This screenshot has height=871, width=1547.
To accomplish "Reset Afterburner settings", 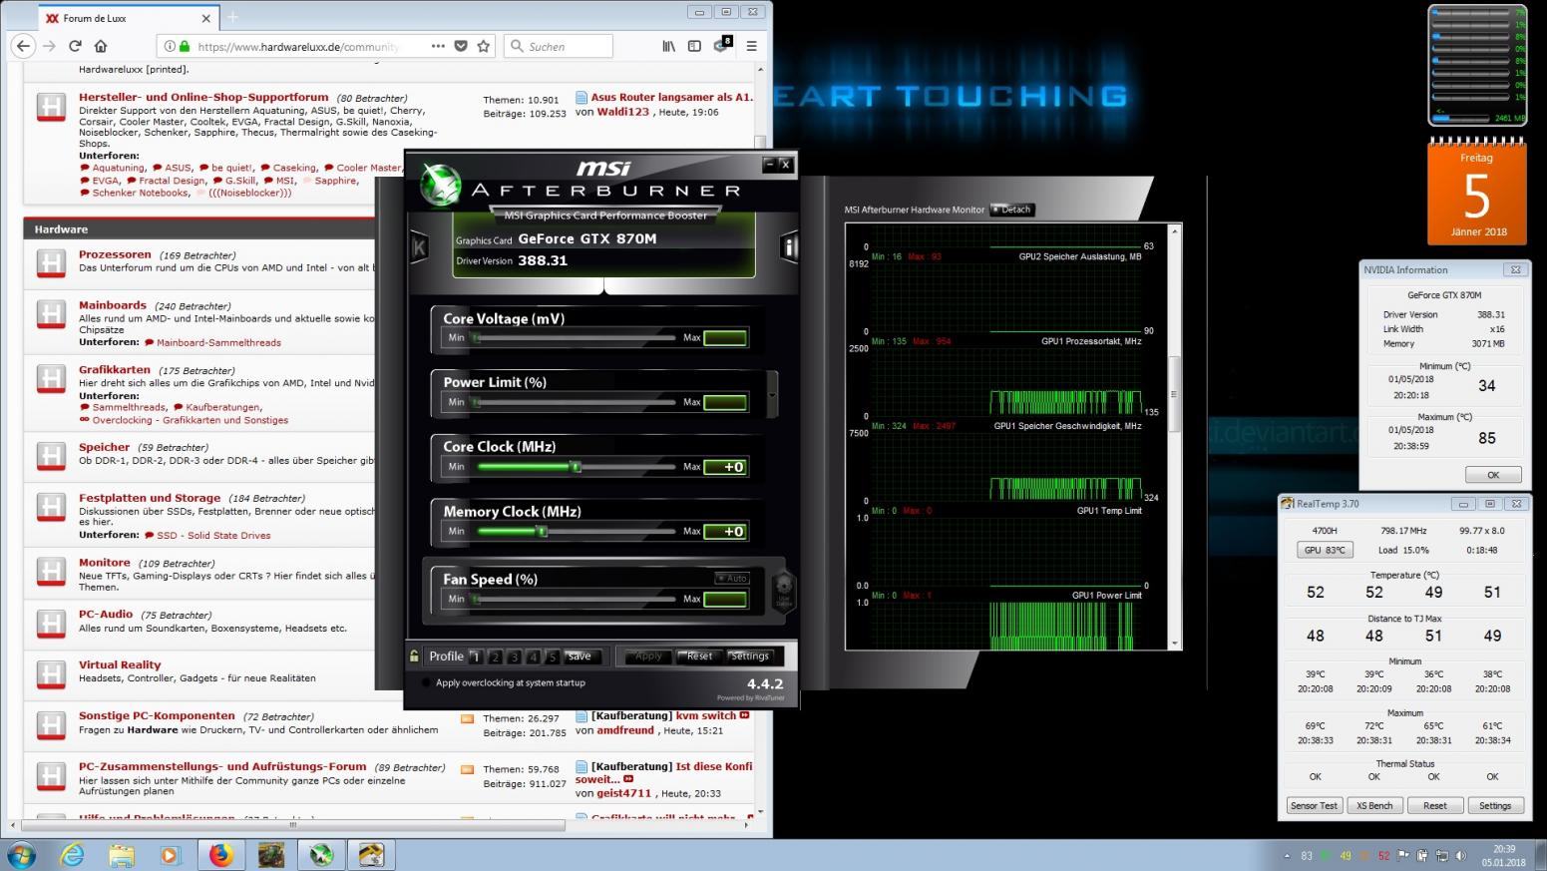I will pyautogui.click(x=699, y=656).
